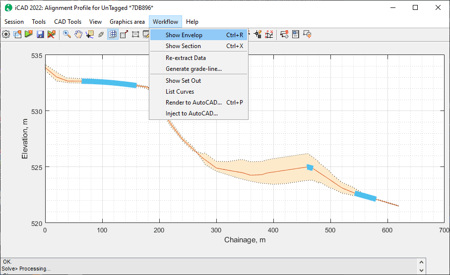450x275 pixels.
Task: Open the Session menu
Action: click(x=14, y=22)
